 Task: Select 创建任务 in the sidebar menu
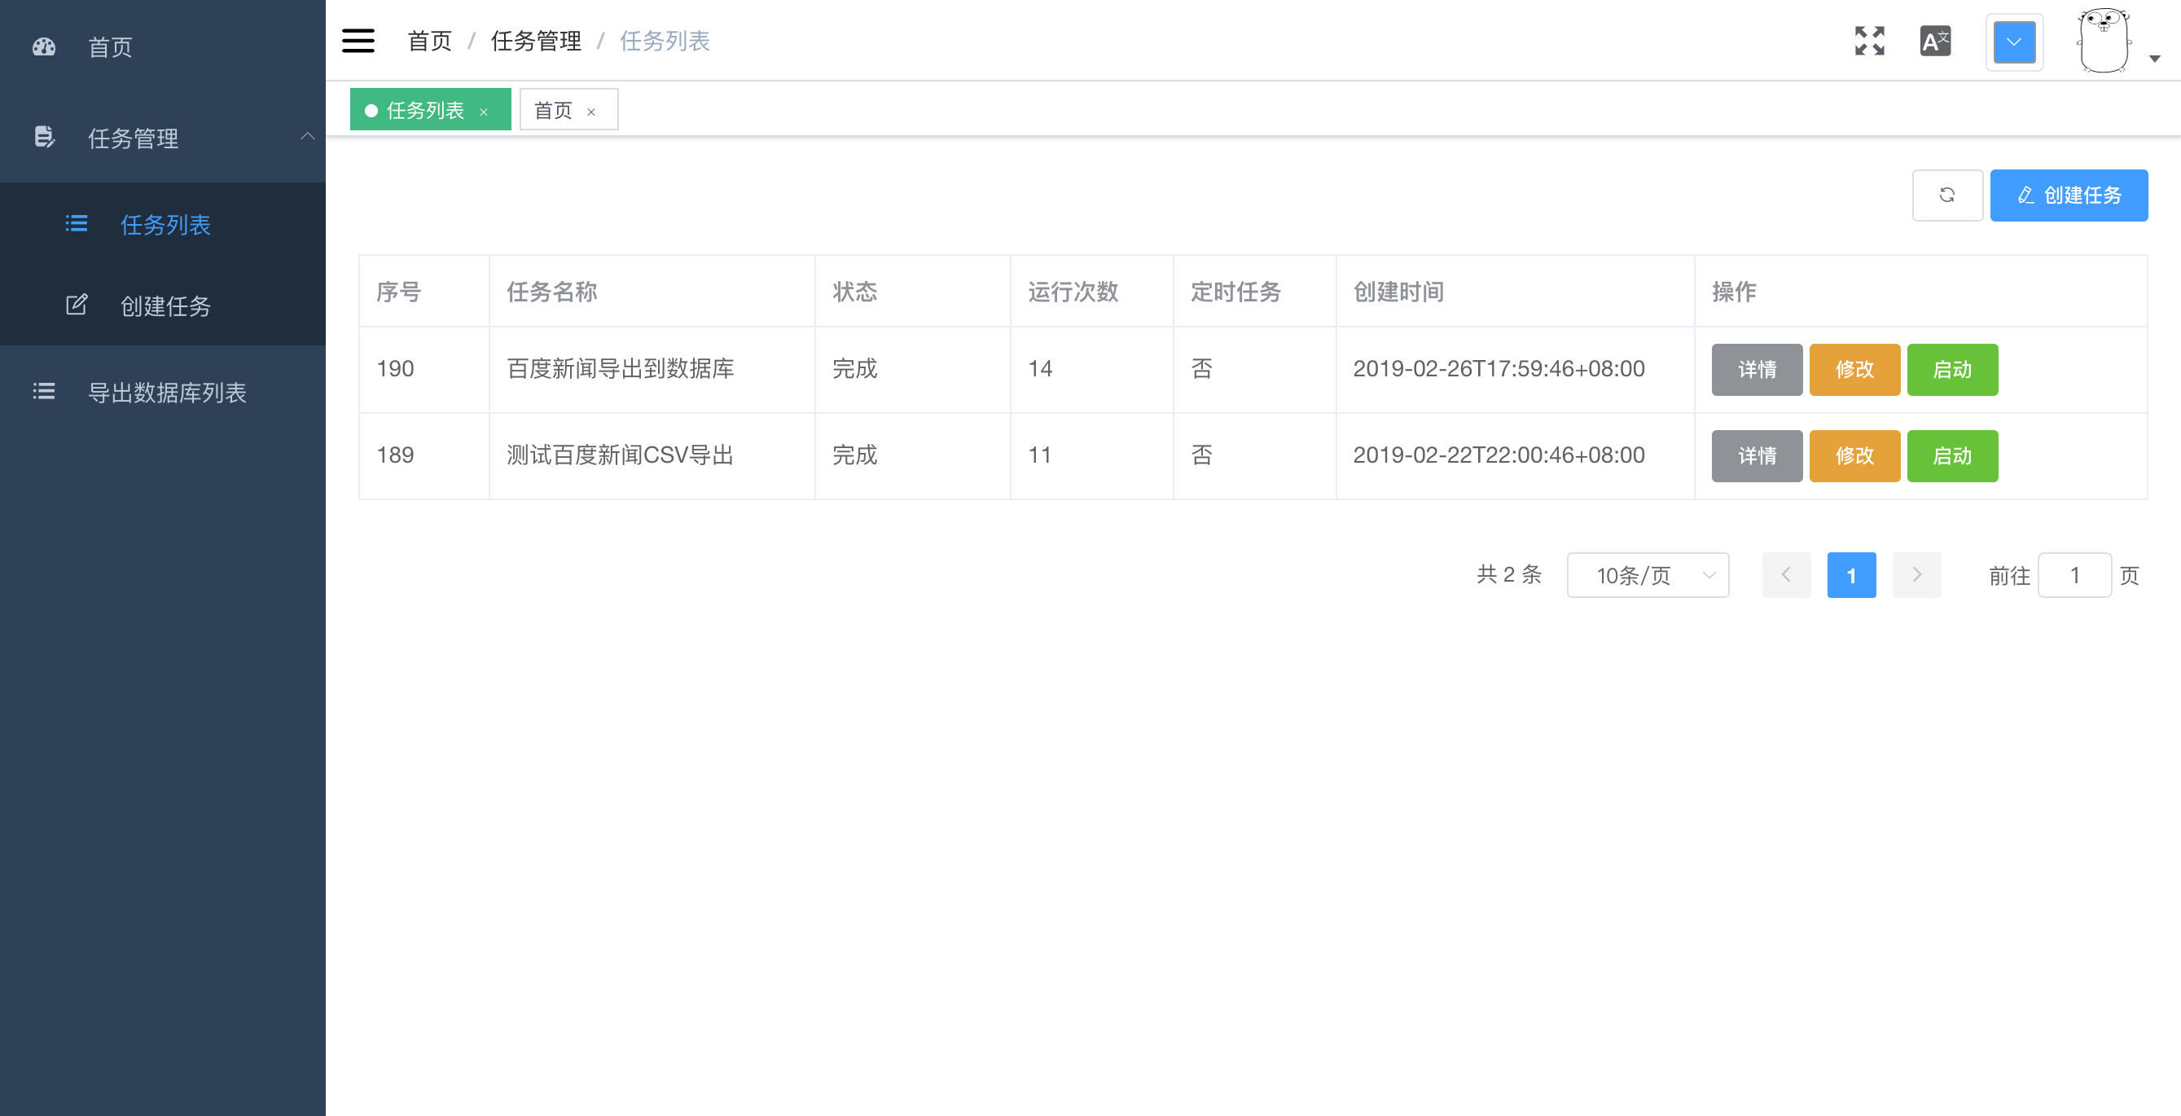click(165, 305)
